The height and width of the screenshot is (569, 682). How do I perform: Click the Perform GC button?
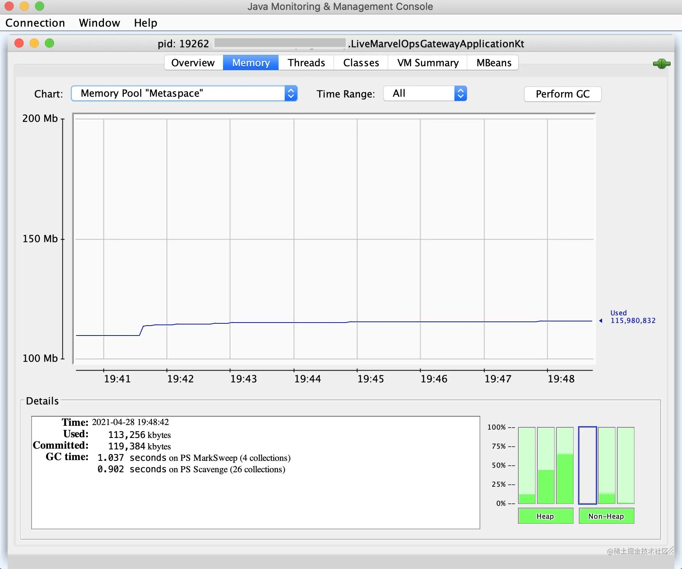click(562, 94)
